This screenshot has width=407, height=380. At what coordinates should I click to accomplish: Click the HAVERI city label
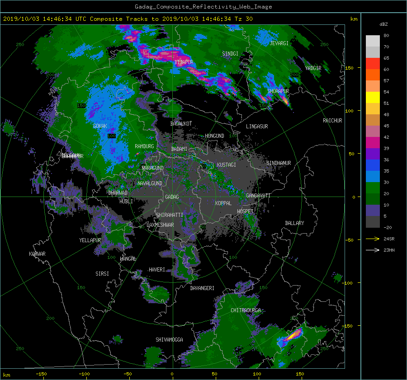[157, 270]
